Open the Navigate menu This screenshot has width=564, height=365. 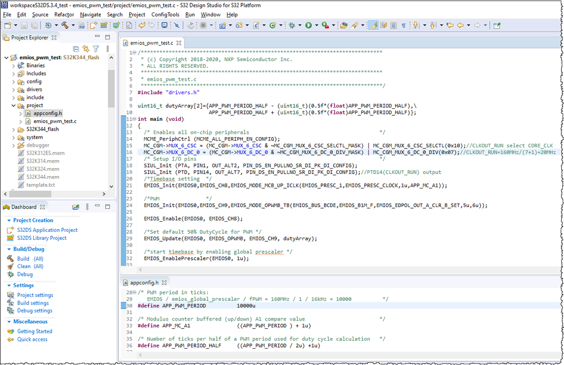(x=90, y=14)
